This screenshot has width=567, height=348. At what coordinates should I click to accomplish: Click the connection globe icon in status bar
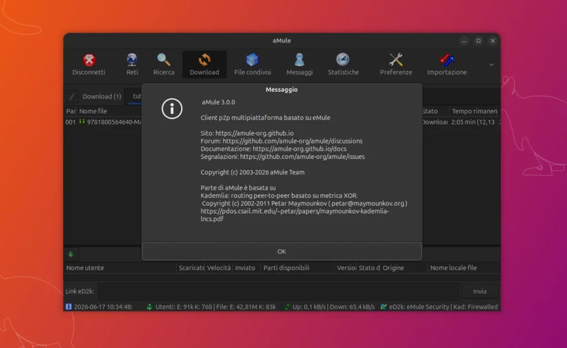pos(383,307)
